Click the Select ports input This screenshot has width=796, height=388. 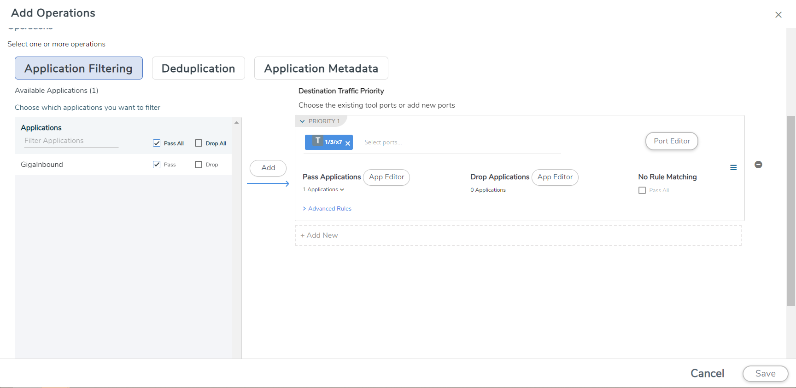[x=461, y=143]
